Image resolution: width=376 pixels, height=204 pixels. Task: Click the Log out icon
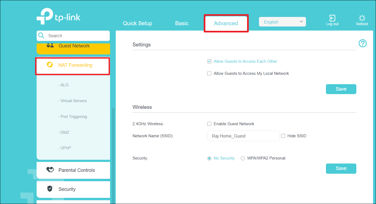pos(332,18)
